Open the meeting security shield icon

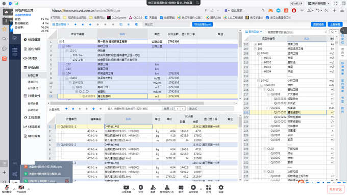pos(141,189)
